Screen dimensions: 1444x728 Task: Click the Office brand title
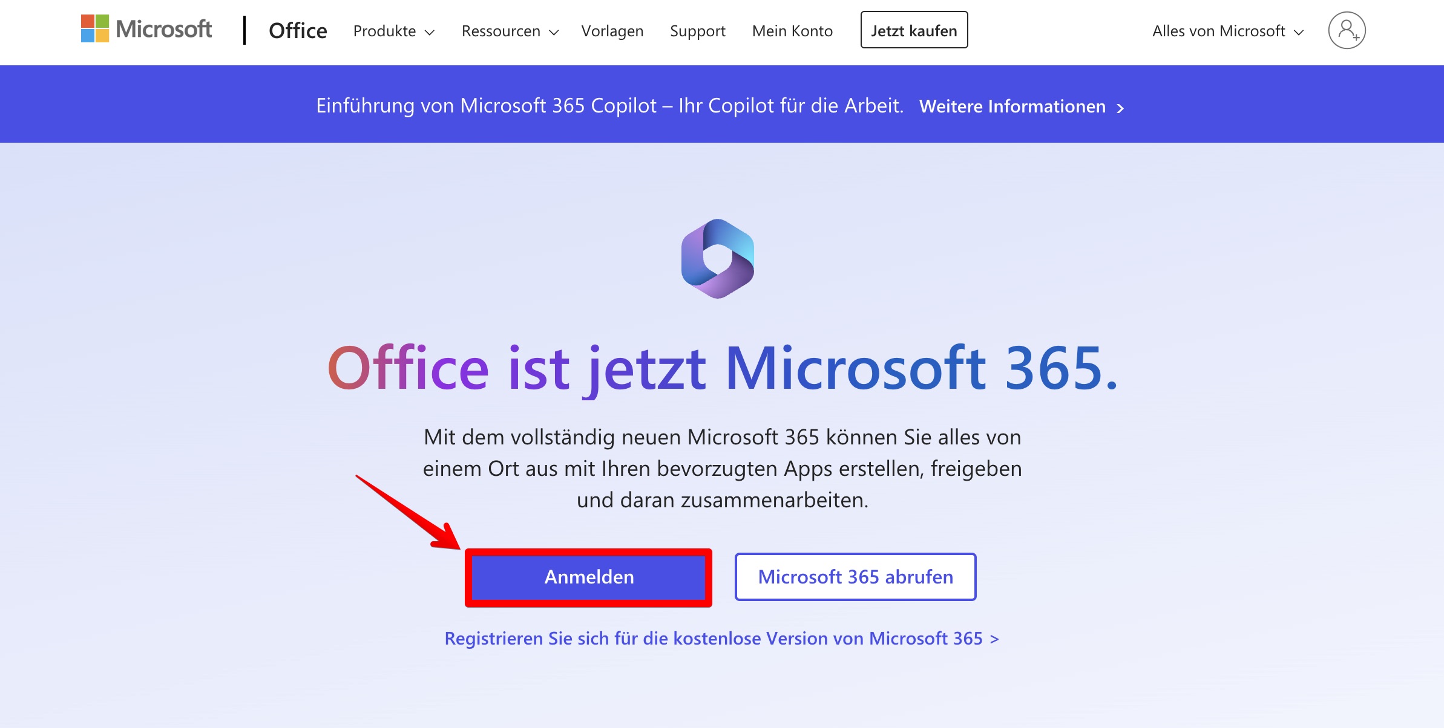[298, 31]
